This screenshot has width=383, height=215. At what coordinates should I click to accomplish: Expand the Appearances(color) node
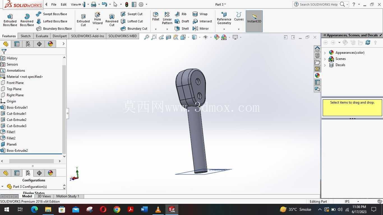tap(325, 53)
